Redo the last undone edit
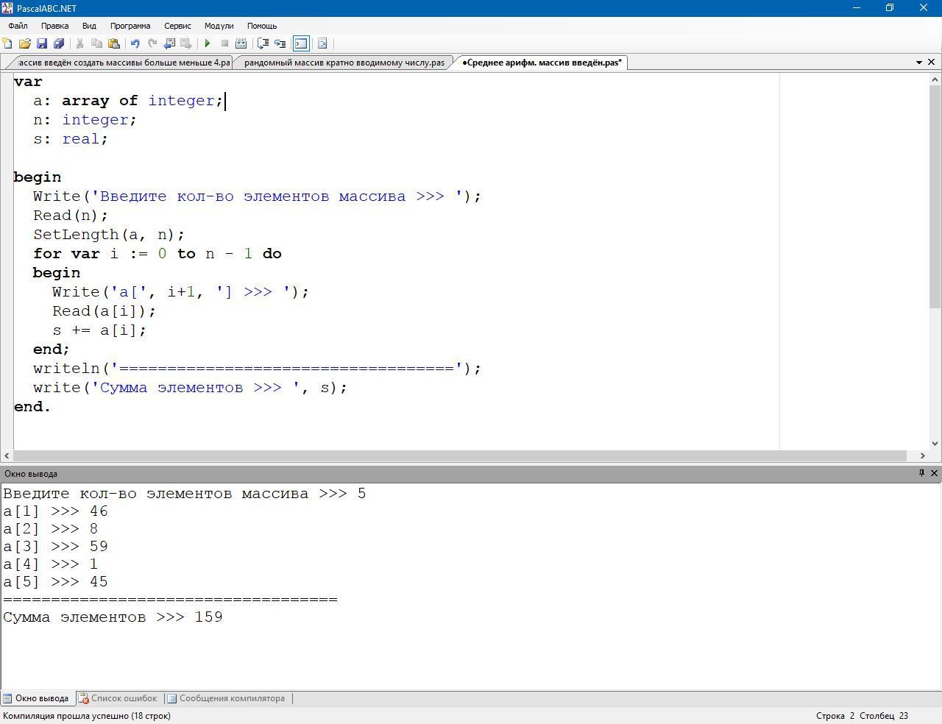This screenshot has width=942, height=724. click(x=152, y=43)
